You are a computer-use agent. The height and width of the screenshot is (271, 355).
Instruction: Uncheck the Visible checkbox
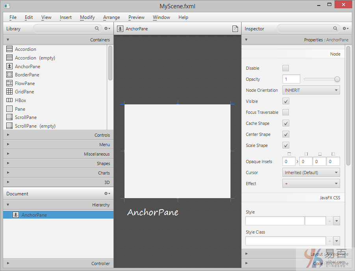286,101
